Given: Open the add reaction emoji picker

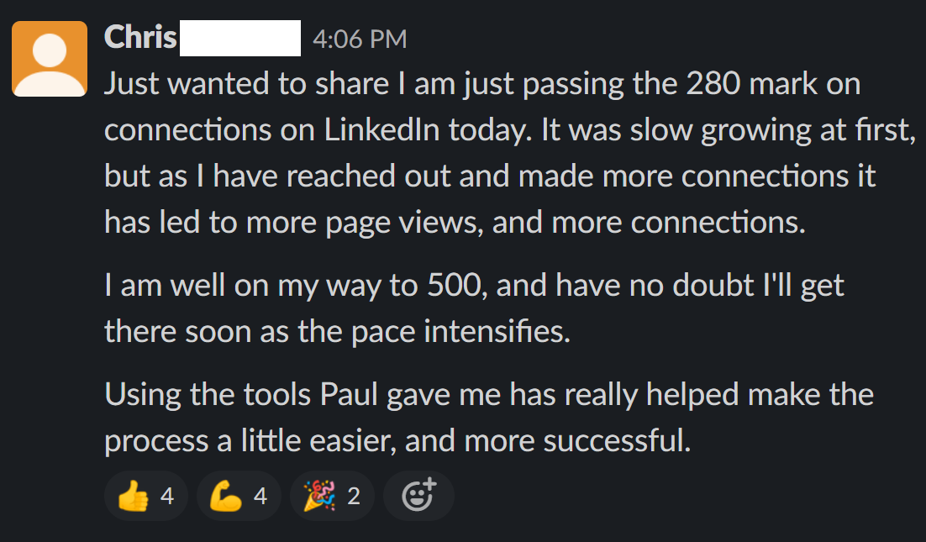Looking at the screenshot, I should click(x=418, y=496).
